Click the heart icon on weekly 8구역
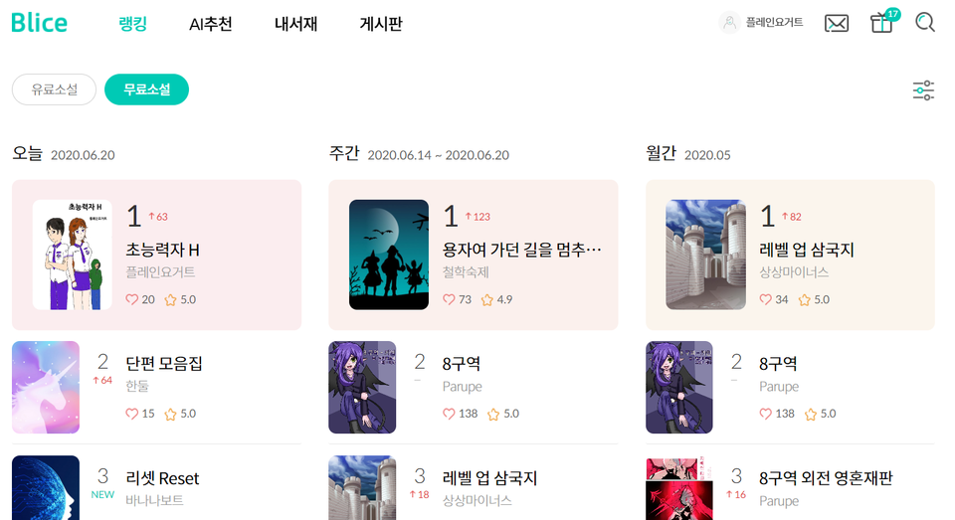The width and height of the screenshot is (955, 520). (449, 414)
